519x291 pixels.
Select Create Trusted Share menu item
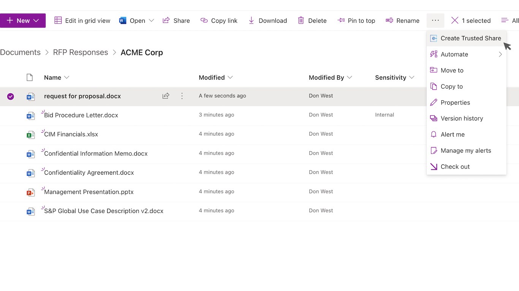point(470,38)
